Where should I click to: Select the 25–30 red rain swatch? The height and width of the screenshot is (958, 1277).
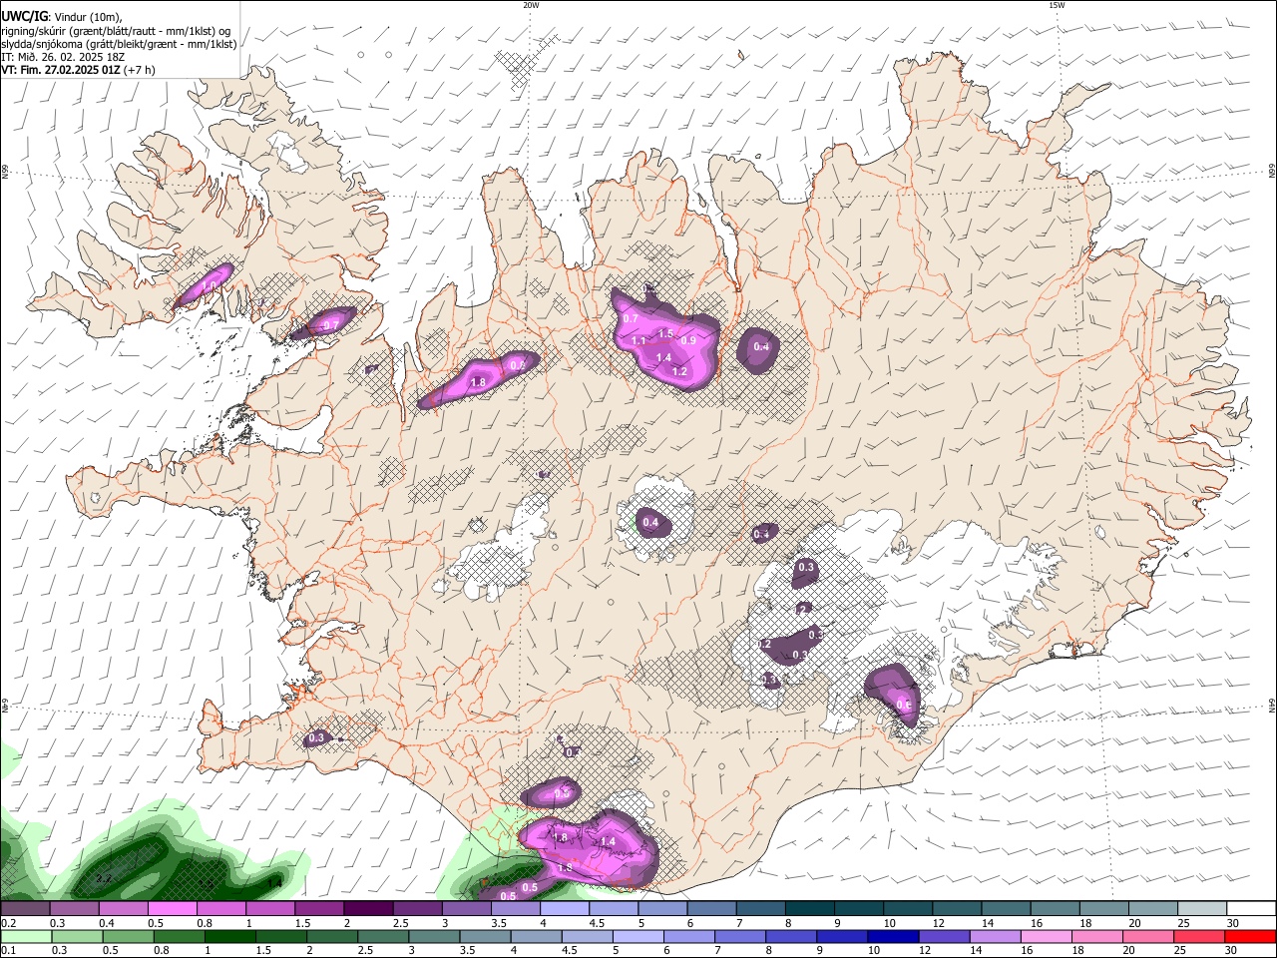click(x=1198, y=936)
